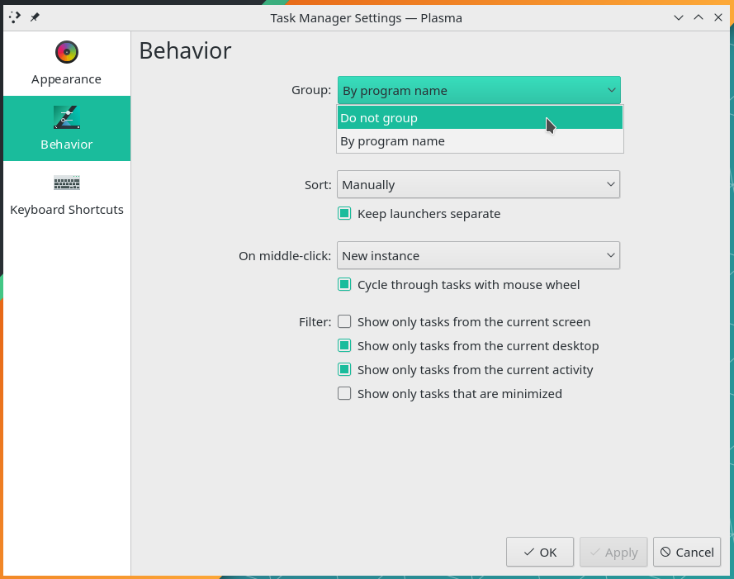
Task: Uncheck Show only tasks from the current activity
Action: (x=344, y=369)
